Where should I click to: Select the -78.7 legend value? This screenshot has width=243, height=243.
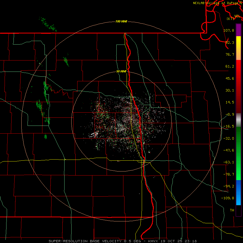click(x=229, y=174)
